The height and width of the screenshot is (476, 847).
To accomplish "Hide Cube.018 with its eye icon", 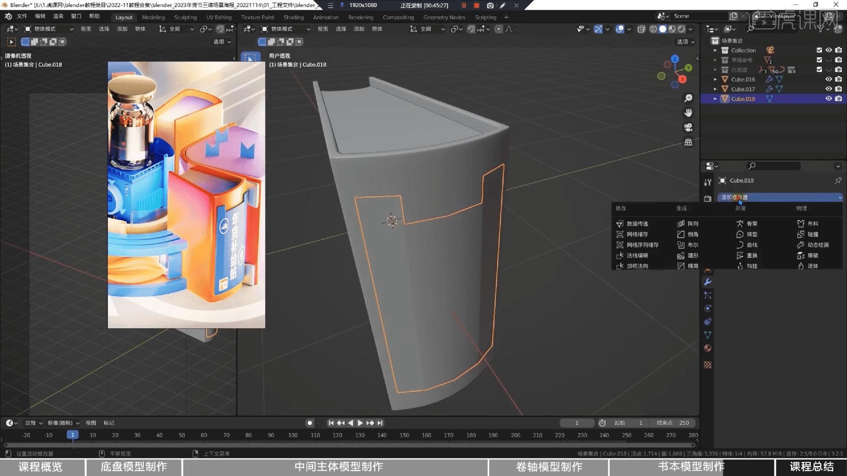I will coord(828,99).
